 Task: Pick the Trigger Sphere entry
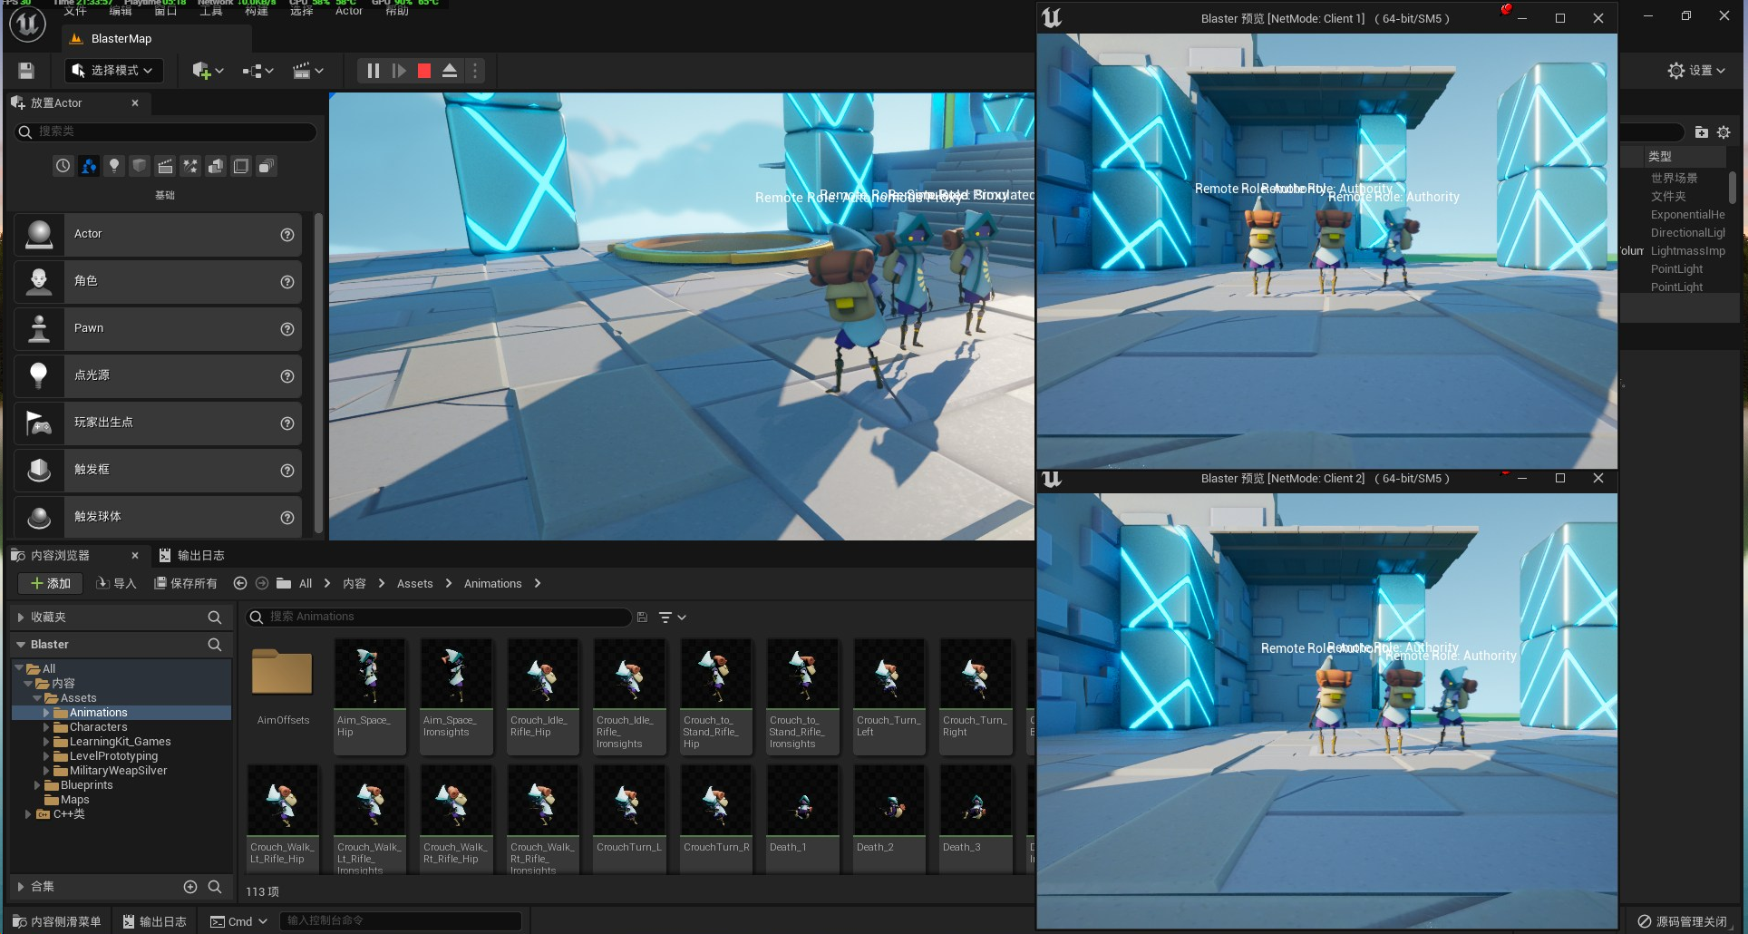point(158,518)
